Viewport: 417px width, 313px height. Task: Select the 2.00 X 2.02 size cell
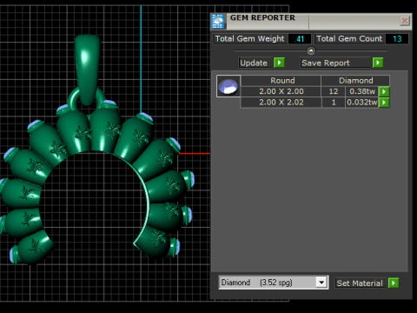[x=281, y=103]
